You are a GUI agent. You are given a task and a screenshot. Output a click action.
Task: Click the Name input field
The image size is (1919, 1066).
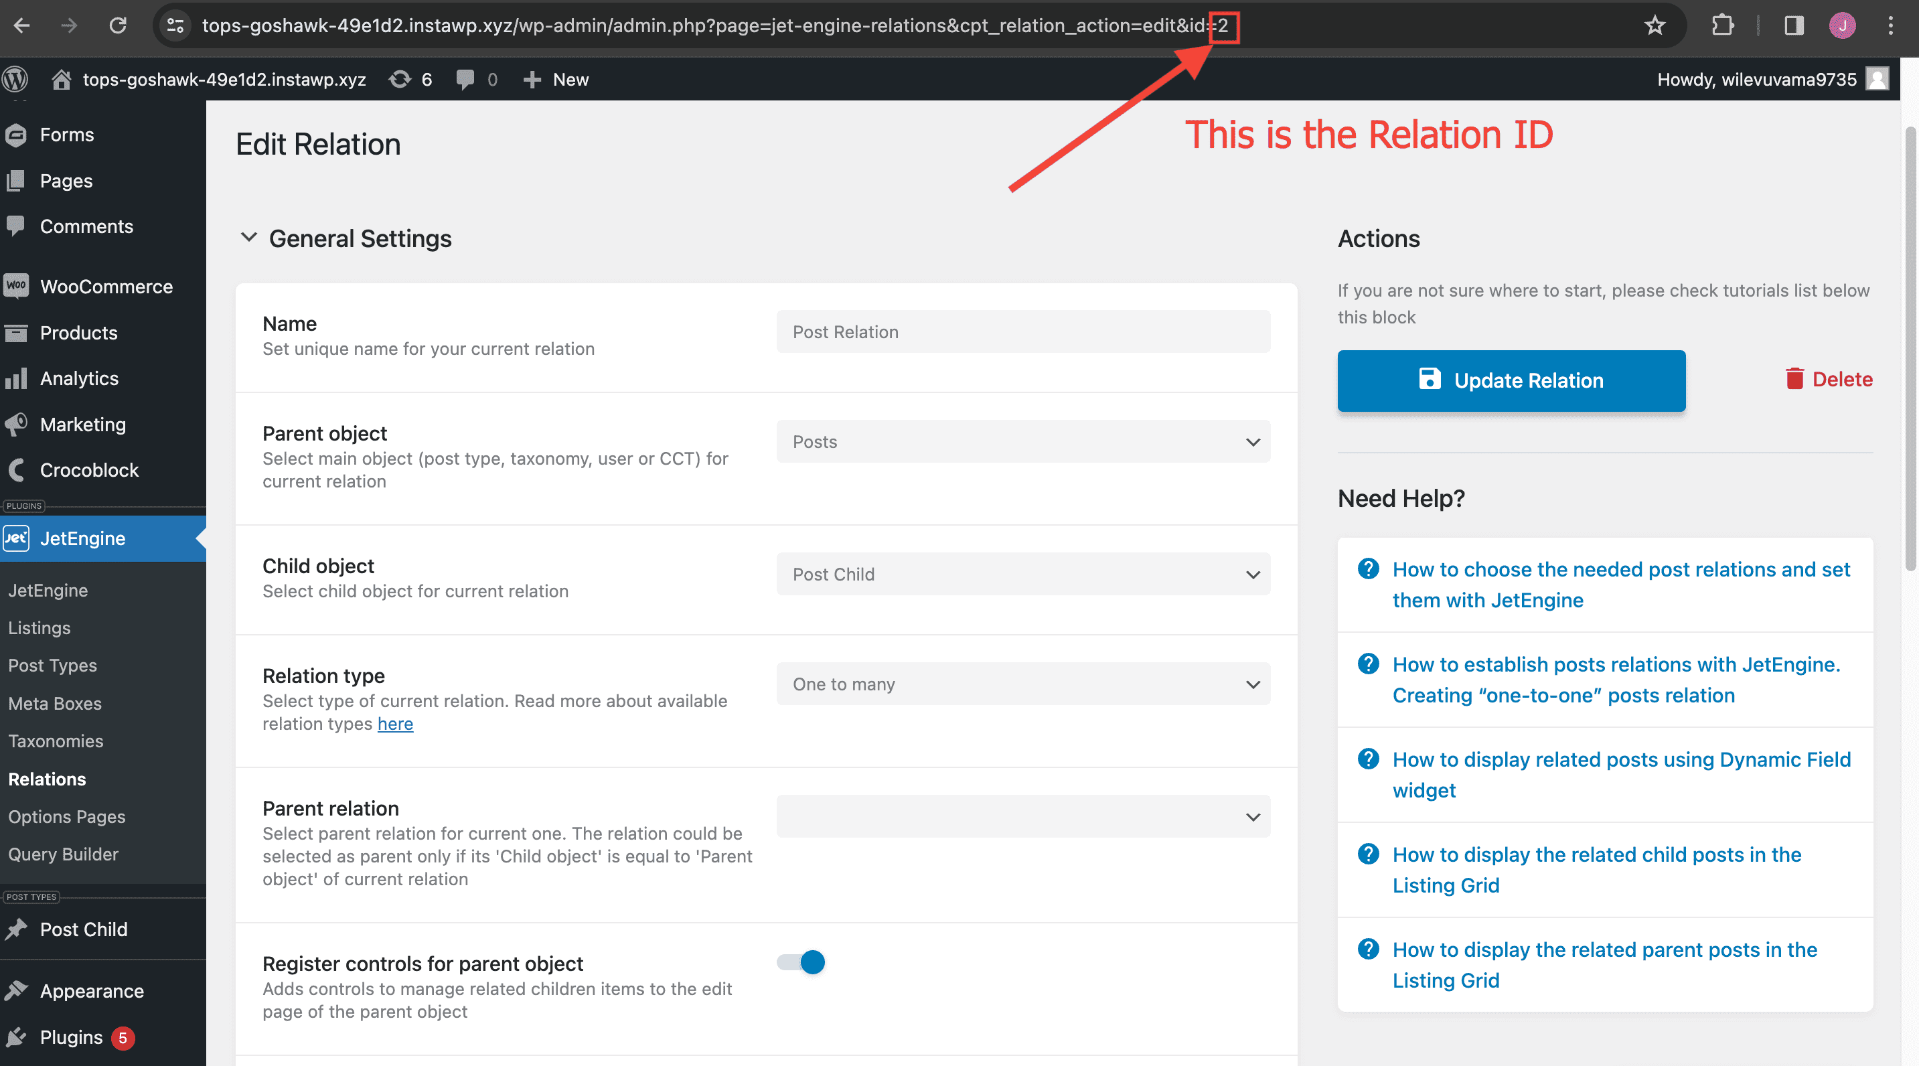[1023, 331]
